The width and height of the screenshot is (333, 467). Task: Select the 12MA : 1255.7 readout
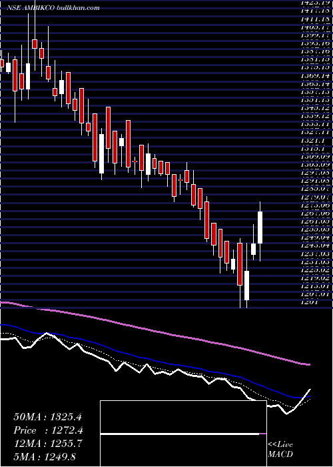coord(47,444)
